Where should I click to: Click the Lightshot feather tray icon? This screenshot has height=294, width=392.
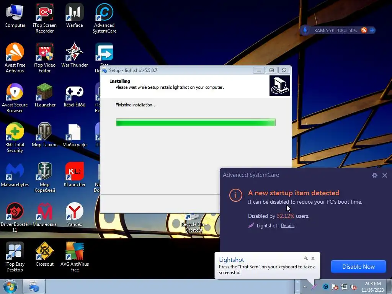314,287
